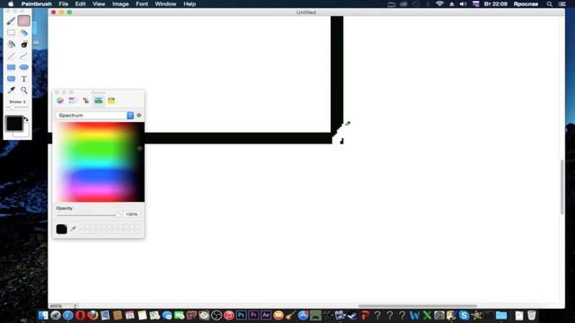Open Notification Center icon in menu bar
Image resolution: width=575 pixels, height=323 pixels.
click(562, 4)
